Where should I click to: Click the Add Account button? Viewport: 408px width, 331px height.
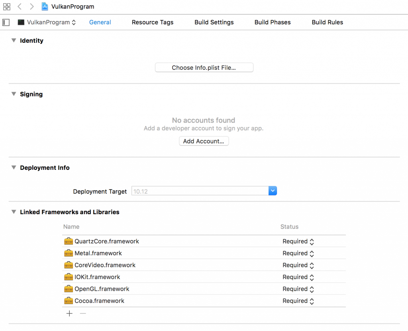tap(204, 141)
